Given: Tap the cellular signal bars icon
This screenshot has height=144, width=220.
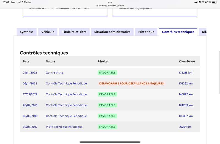Looking at the screenshot, I should click(196, 2).
